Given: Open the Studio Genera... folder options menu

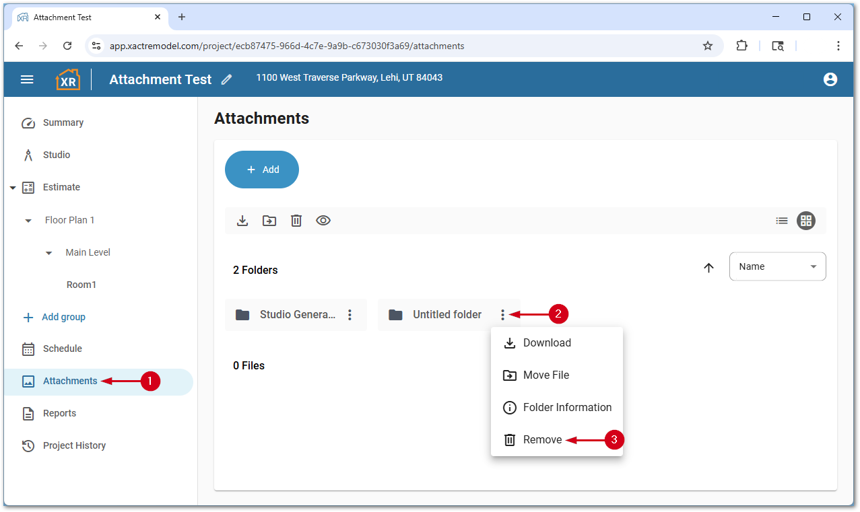Looking at the screenshot, I should click(350, 315).
